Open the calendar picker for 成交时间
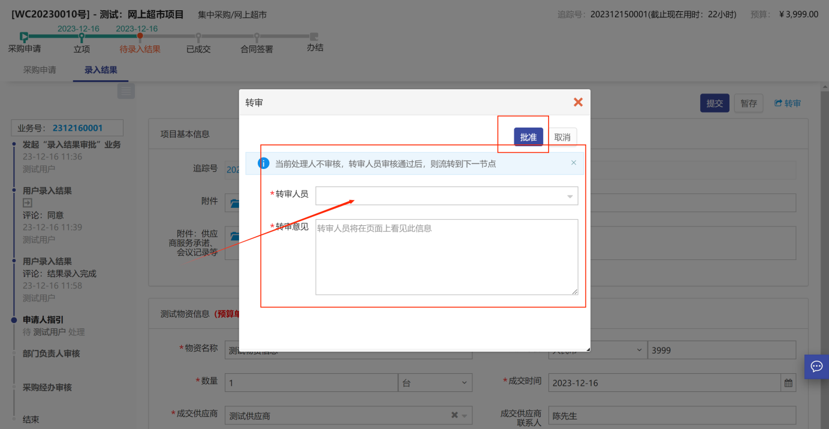 (x=788, y=383)
